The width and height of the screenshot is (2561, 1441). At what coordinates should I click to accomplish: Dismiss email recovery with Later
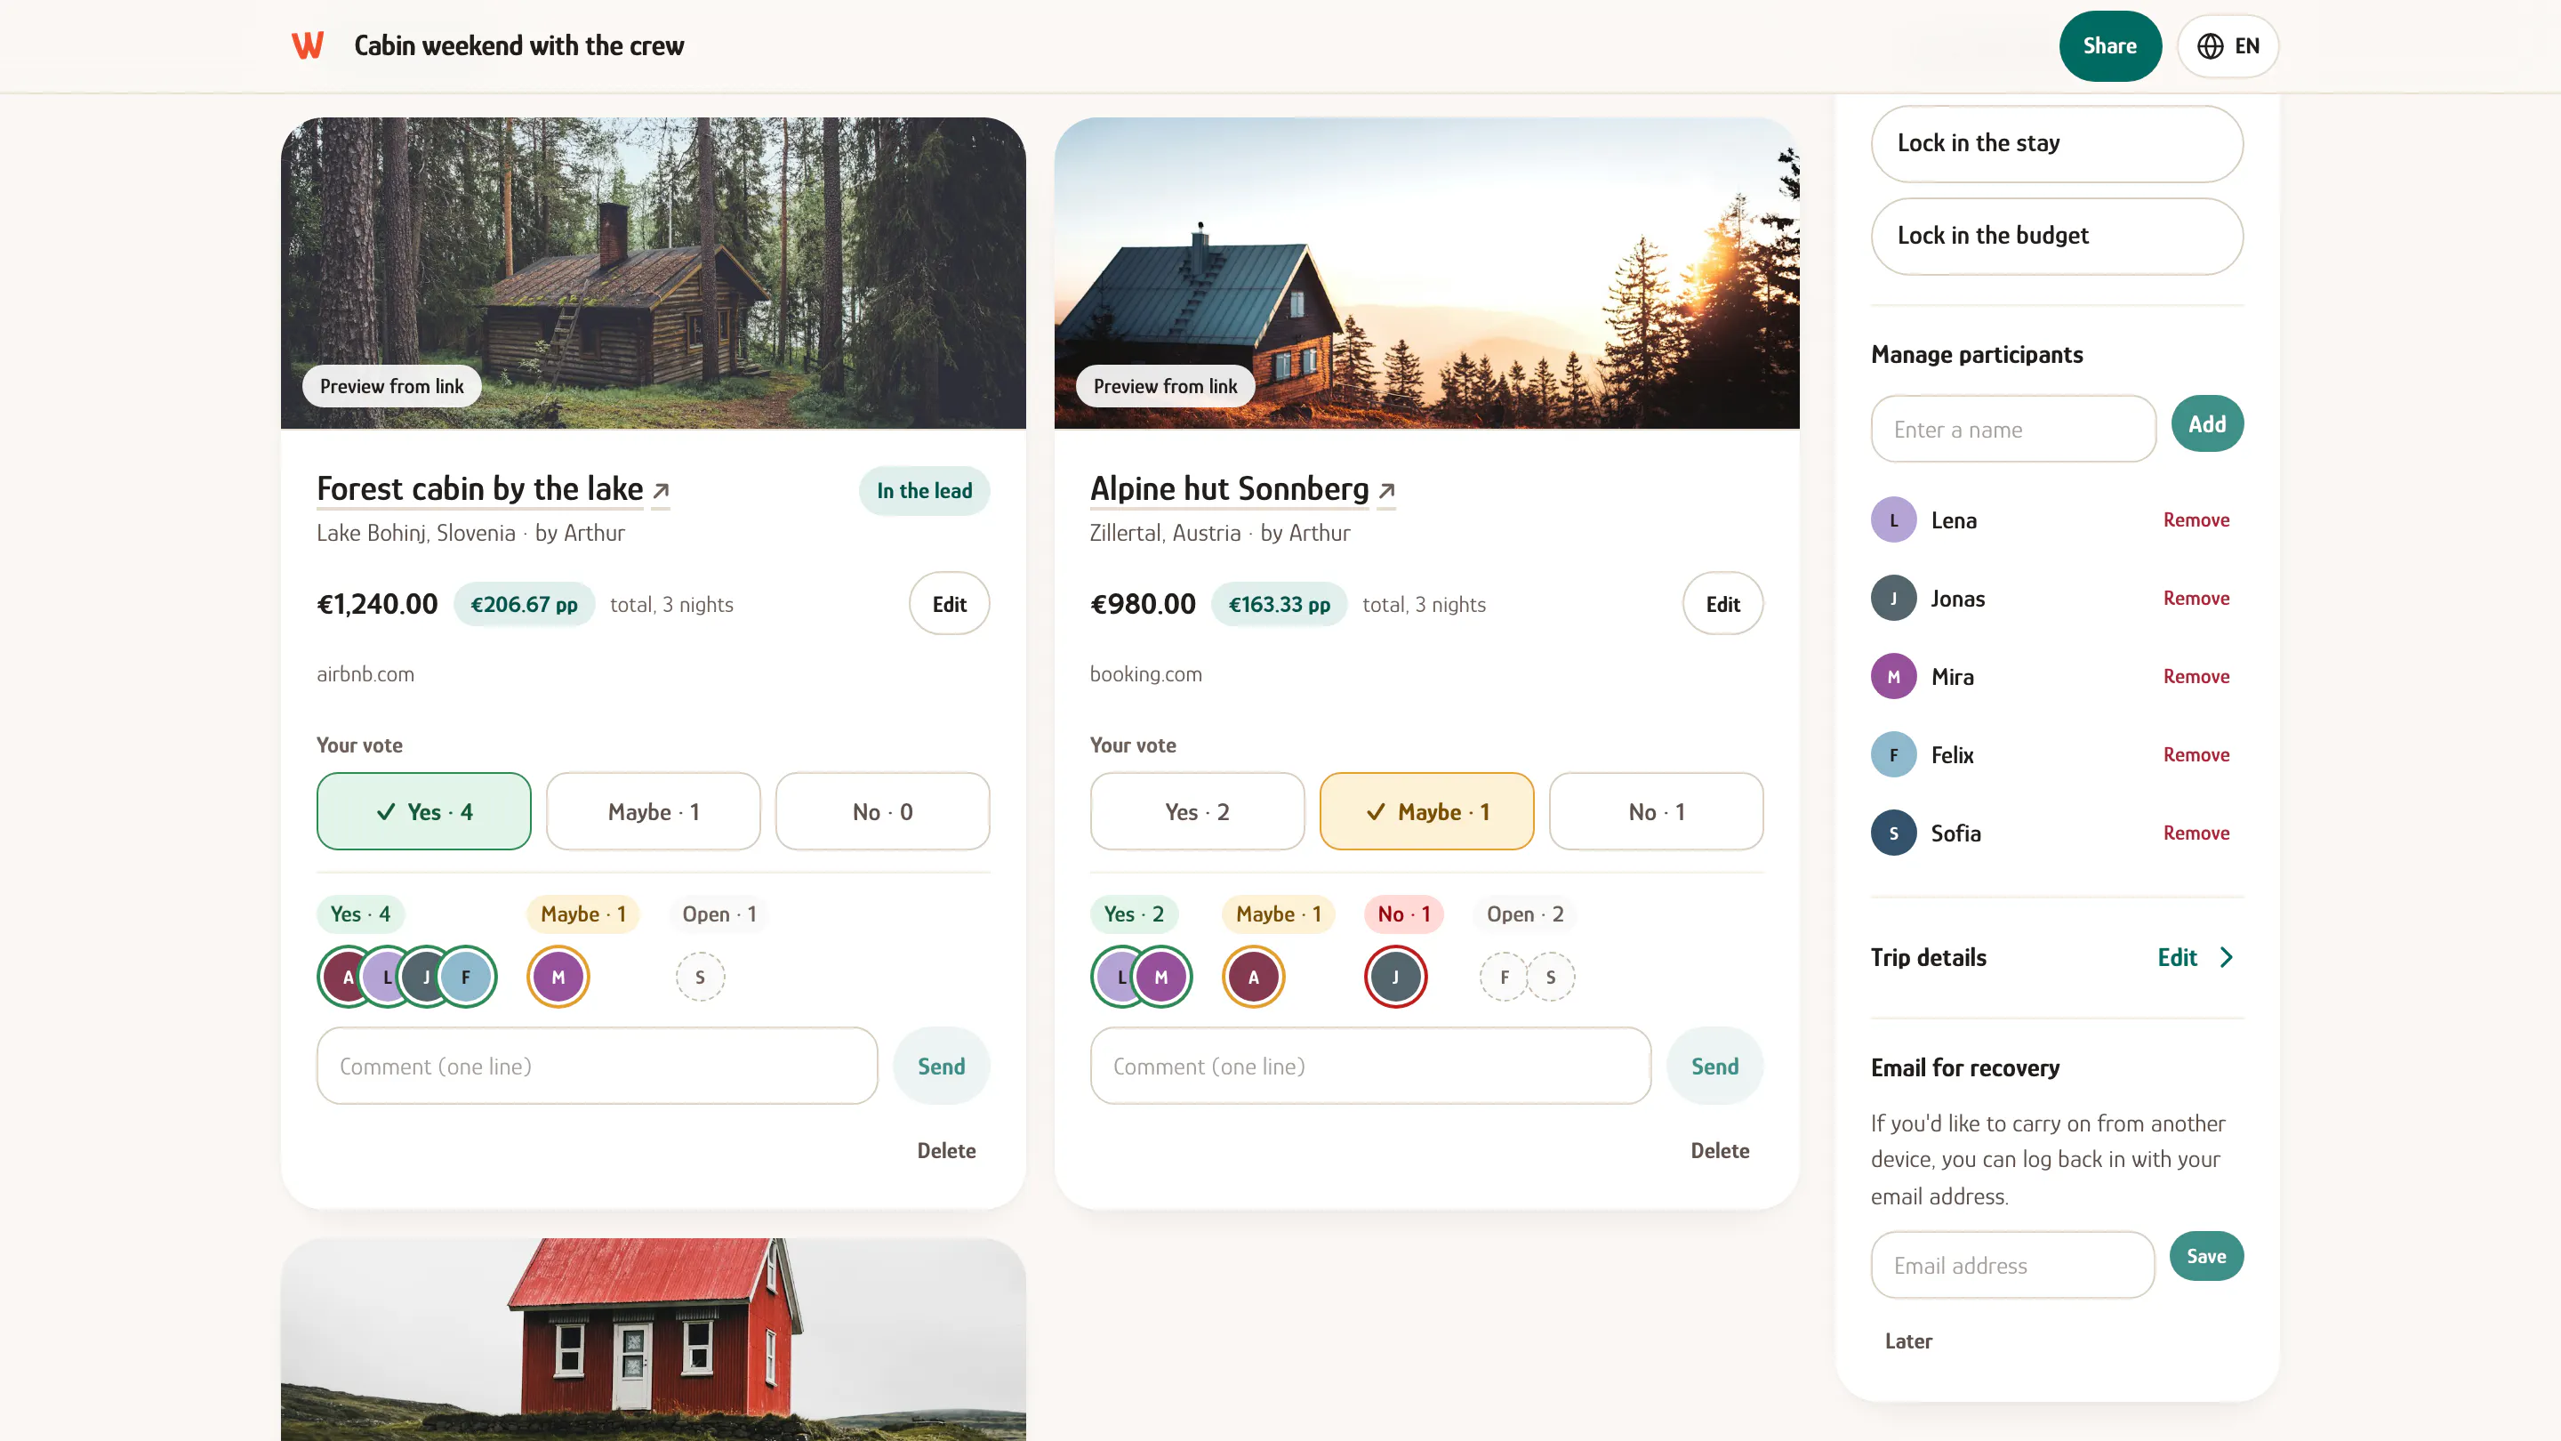pyautogui.click(x=1907, y=1341)
